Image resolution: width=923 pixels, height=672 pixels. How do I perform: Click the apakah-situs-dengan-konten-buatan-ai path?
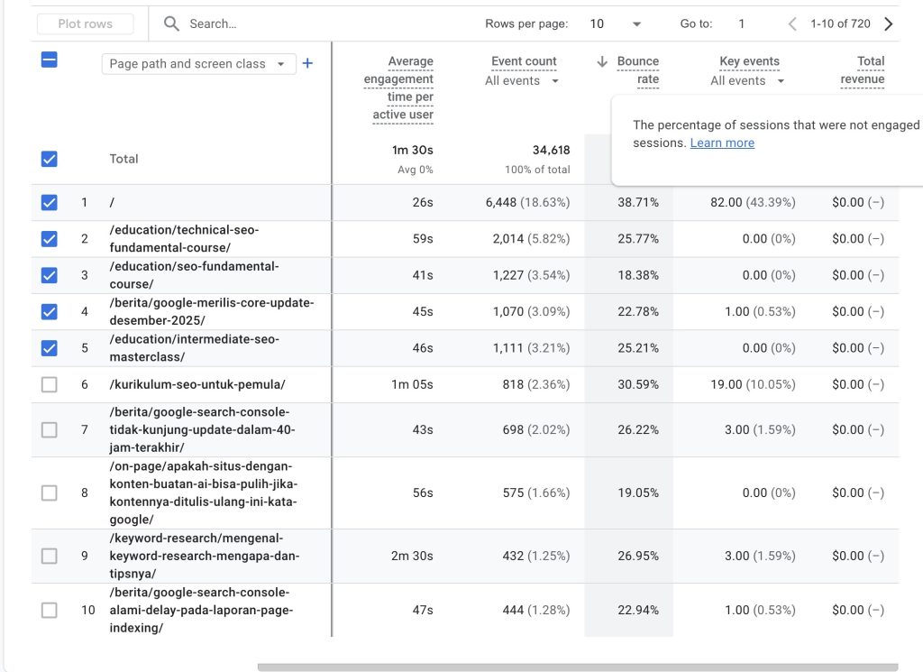[204, 493]
